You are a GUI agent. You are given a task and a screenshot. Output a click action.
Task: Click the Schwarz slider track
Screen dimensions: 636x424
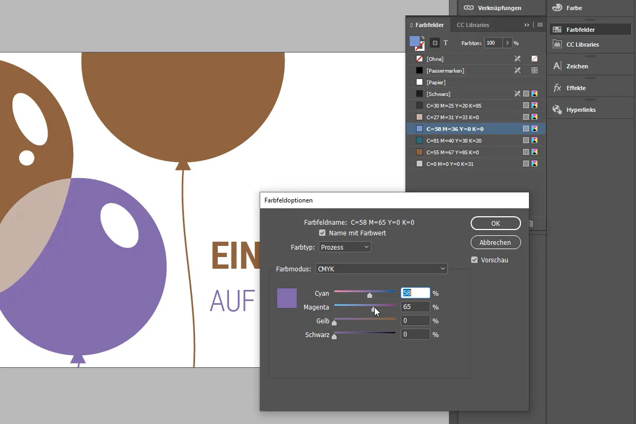click(x=365, y=332)
